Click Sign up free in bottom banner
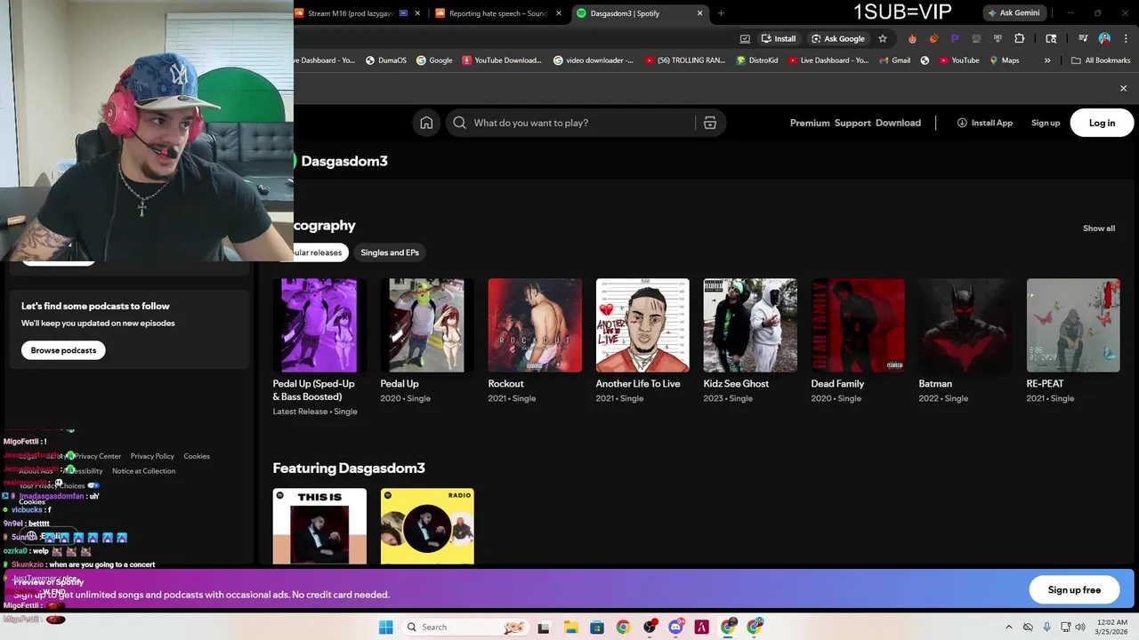 point(1074,589)
